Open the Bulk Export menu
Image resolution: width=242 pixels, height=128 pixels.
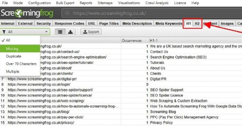click(x=65, y=3)
